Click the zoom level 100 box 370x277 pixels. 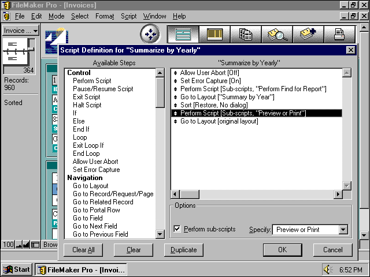[8, 245]
